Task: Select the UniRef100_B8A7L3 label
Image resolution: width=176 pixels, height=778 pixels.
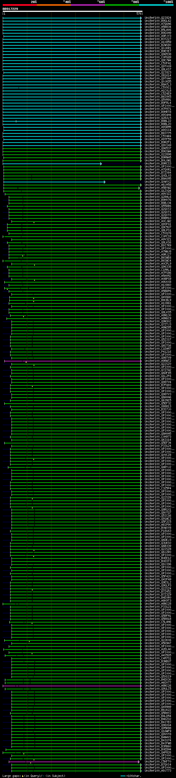Action: 158,84
